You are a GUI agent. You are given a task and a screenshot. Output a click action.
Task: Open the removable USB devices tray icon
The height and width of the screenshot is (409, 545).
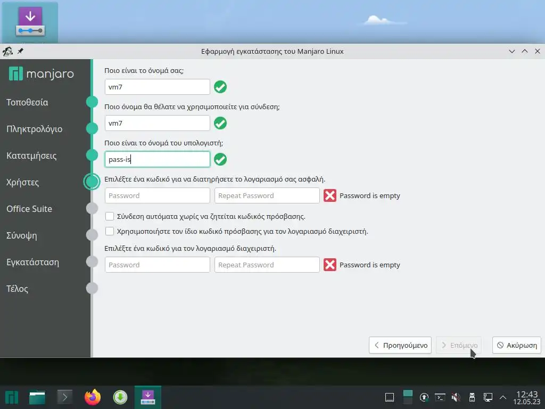(472, 397)
